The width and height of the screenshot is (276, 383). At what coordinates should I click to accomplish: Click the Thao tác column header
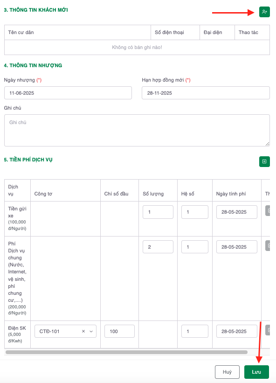248,32
